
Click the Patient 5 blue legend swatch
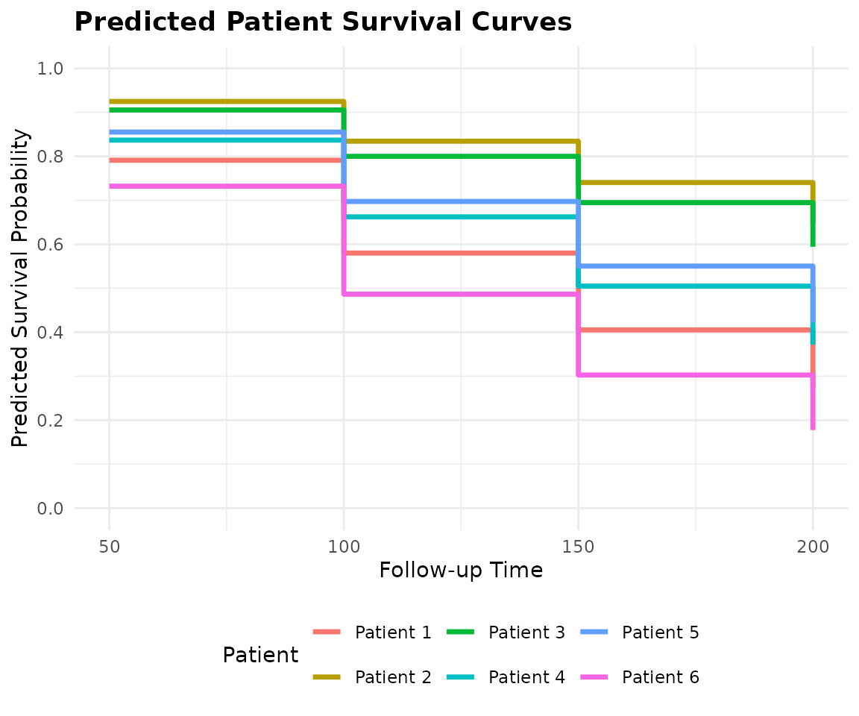(594, 632)
